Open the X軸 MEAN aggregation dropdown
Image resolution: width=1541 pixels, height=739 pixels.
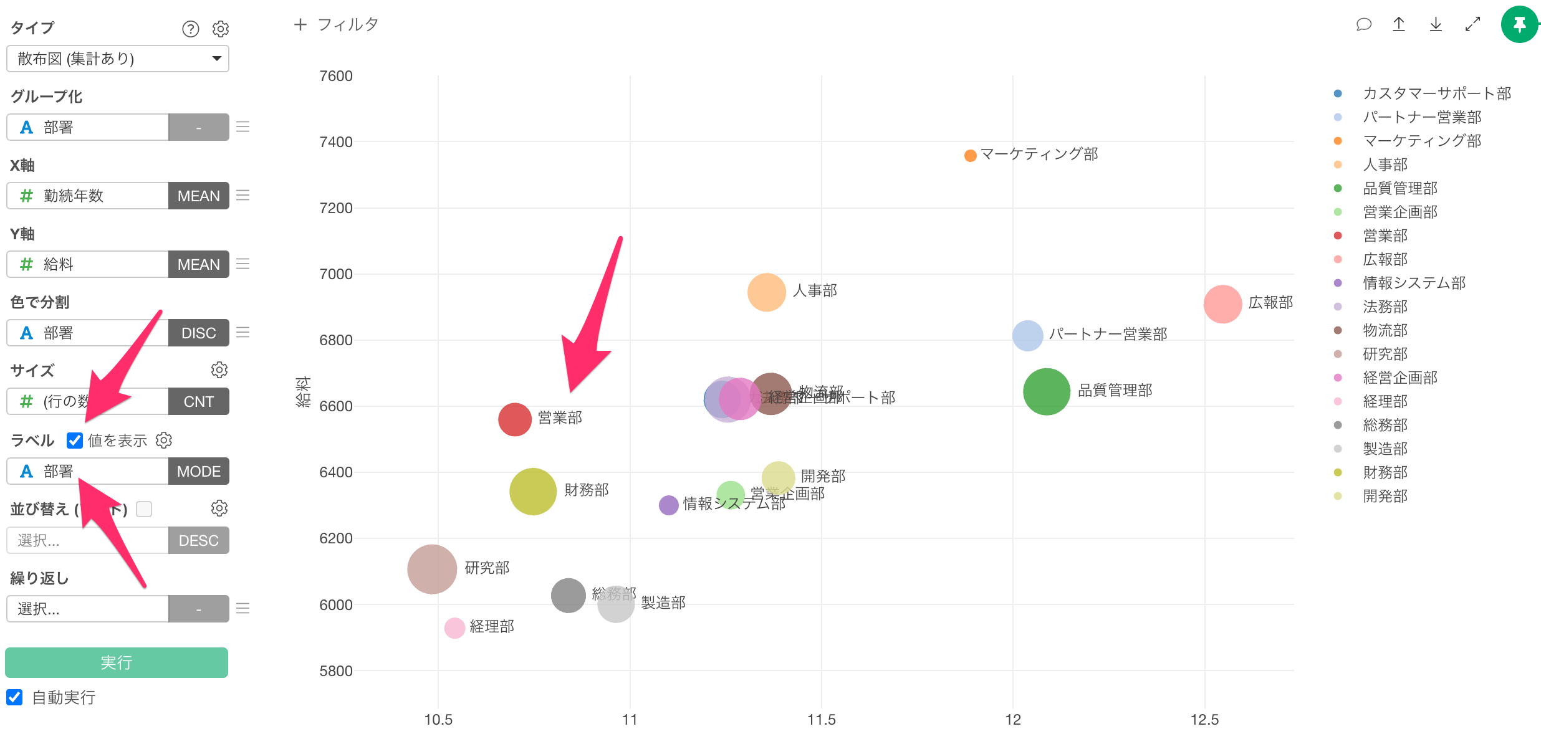(x=198, y=196)
